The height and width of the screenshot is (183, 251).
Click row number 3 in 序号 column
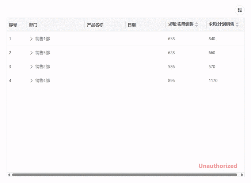click(10, 67)
